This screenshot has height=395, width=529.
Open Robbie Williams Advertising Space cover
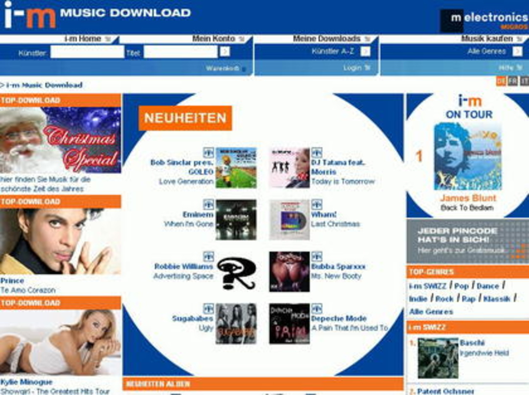click(x=236, y=272)
